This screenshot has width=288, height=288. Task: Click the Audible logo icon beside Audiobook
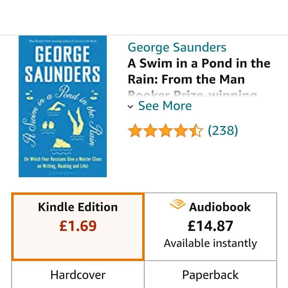pos(177,205)
